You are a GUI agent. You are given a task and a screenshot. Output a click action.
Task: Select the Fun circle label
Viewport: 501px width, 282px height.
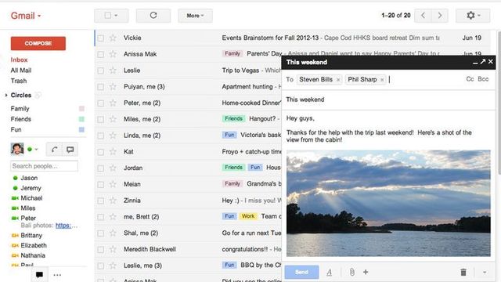16,129
